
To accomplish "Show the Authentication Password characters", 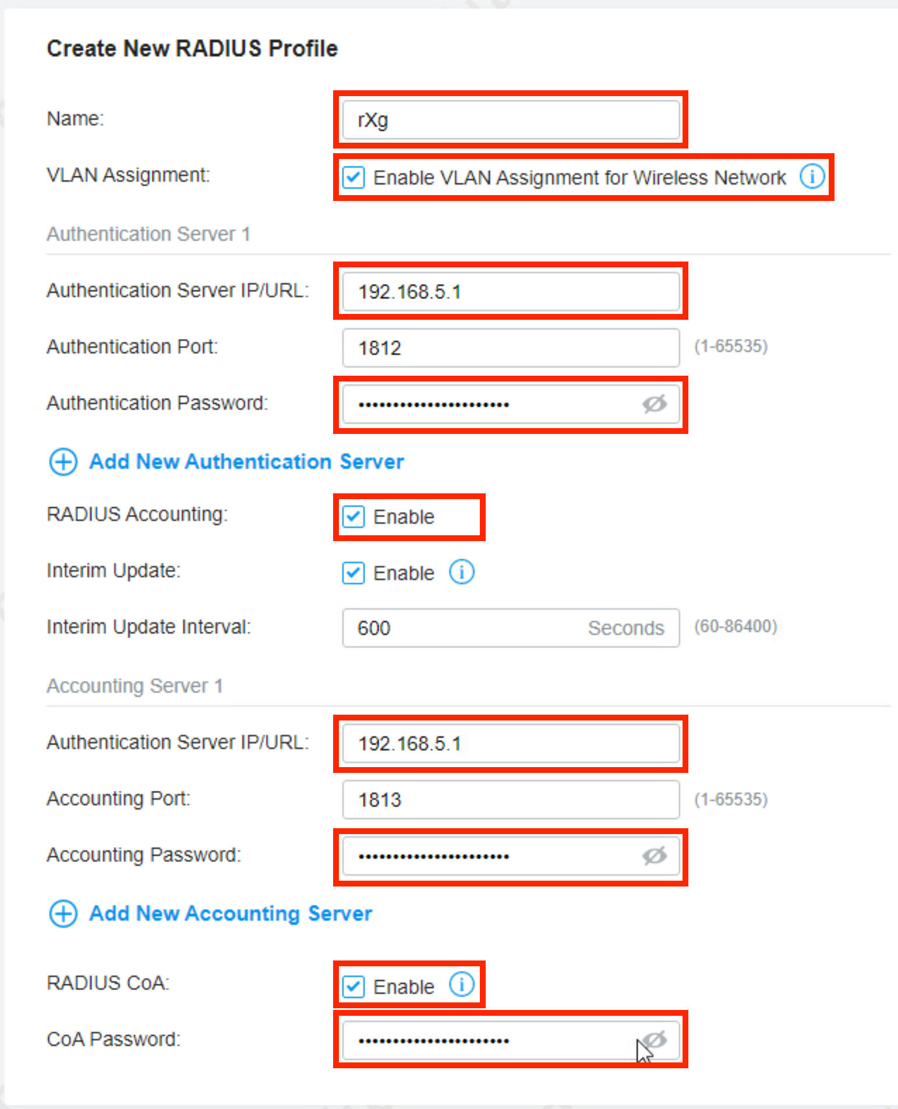I will click(654, 404).
